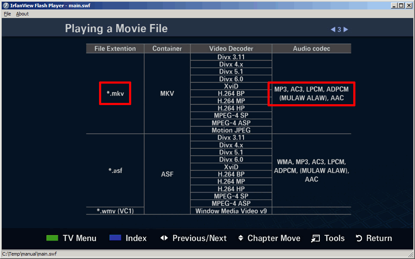Maximize the IrfanView Flash Player window
This screenshot has height=259, width=415.
pyautogui.click(x=401, y=5)
